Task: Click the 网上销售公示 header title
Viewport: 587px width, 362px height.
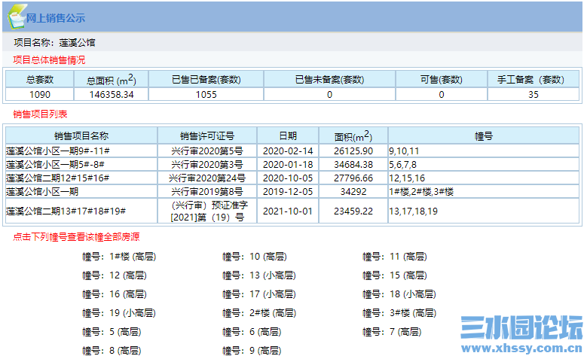Action: 56,18
